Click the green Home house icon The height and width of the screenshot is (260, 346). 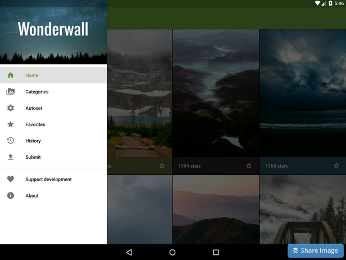[10, 75]
